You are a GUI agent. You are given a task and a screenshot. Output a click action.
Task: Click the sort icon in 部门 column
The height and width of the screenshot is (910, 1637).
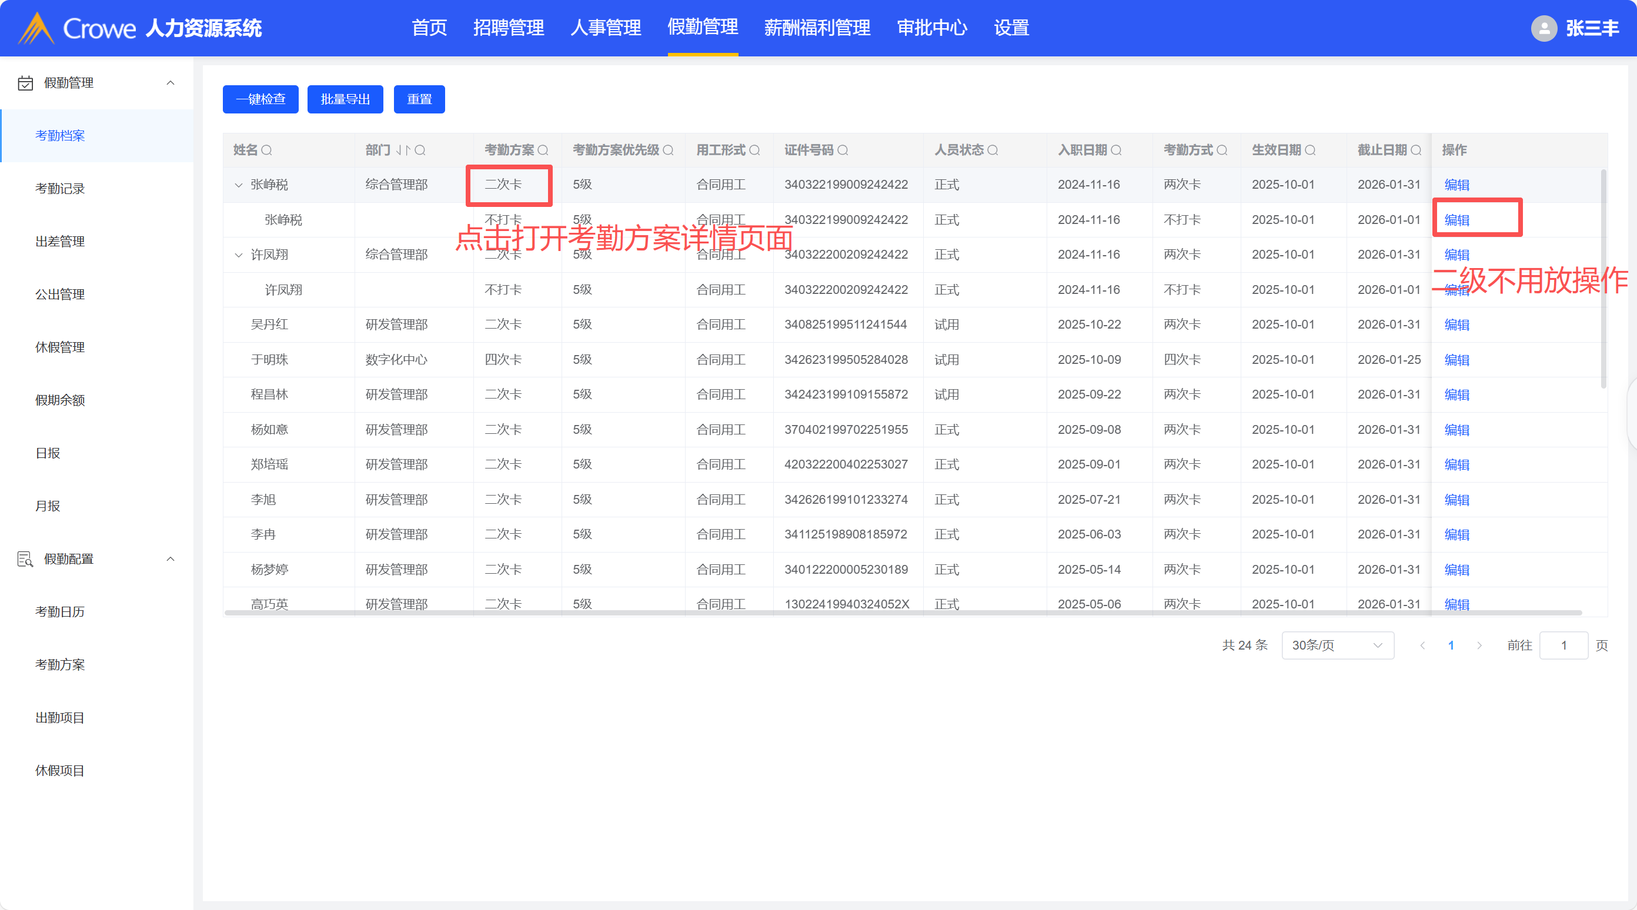click(x=403, y=150)
